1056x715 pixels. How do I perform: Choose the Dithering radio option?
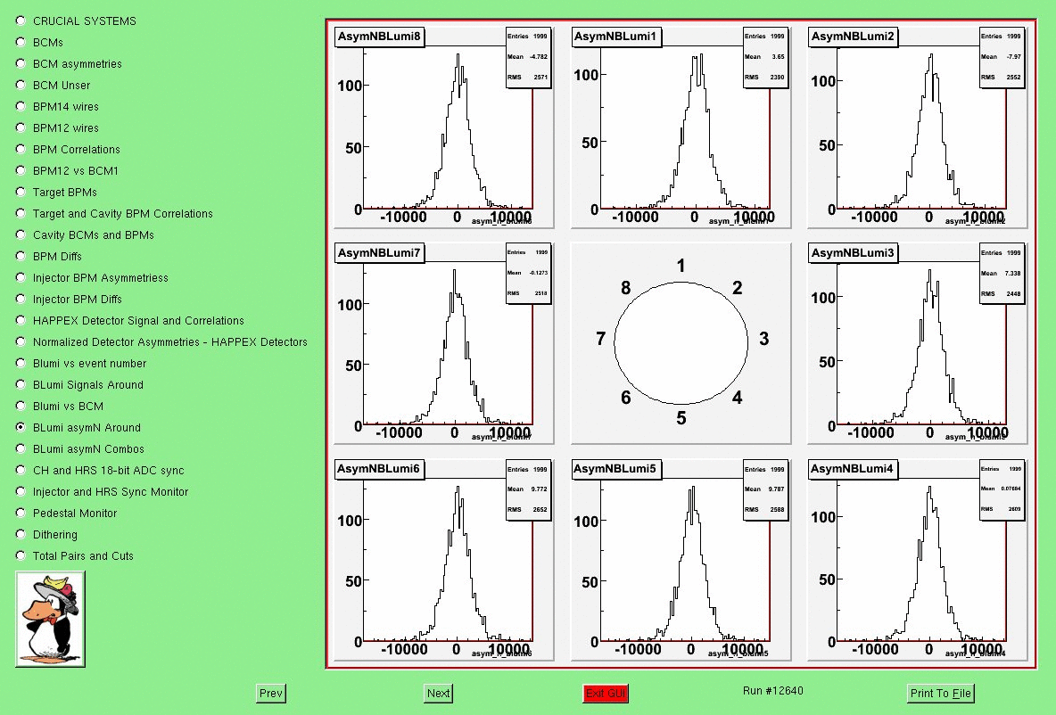point(21,534)
